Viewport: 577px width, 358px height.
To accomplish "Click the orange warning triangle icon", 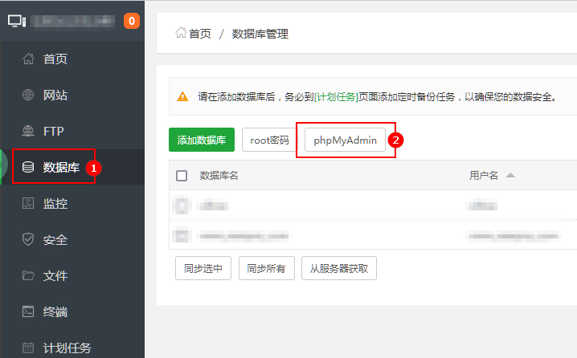I will [182, 96].
